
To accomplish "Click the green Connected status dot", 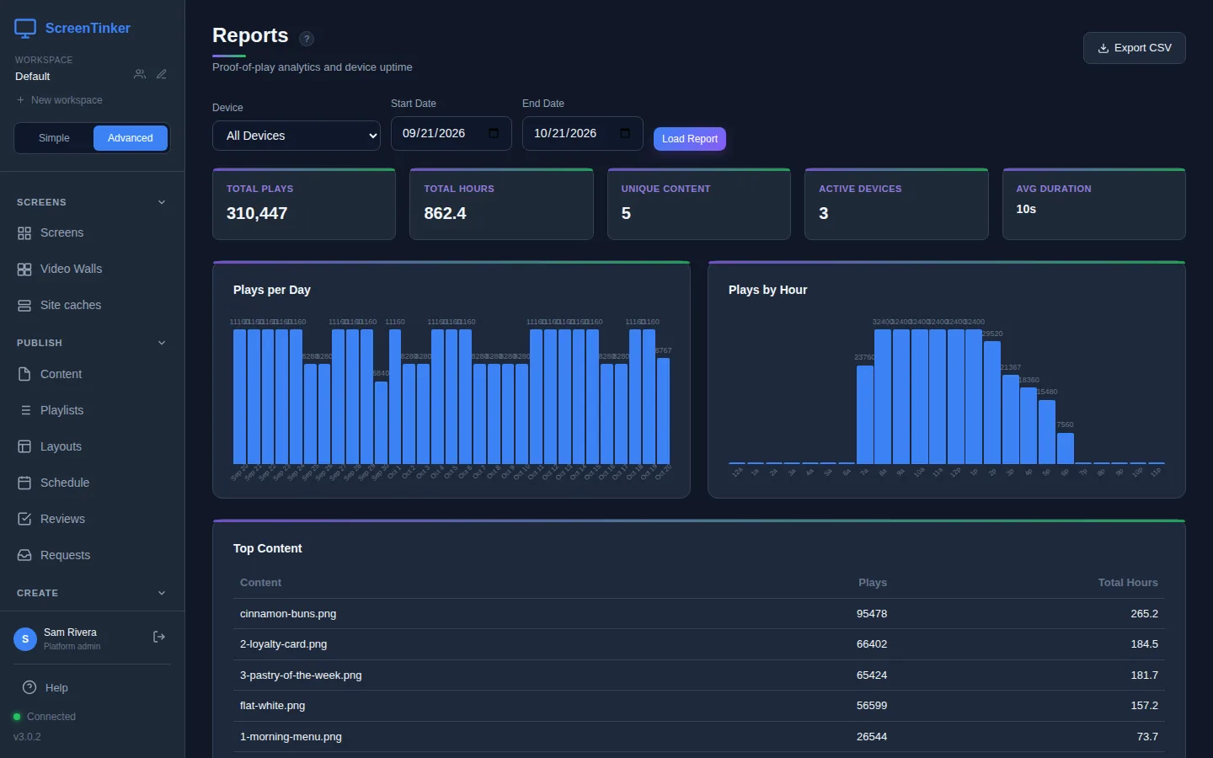I will pos(17,717).
